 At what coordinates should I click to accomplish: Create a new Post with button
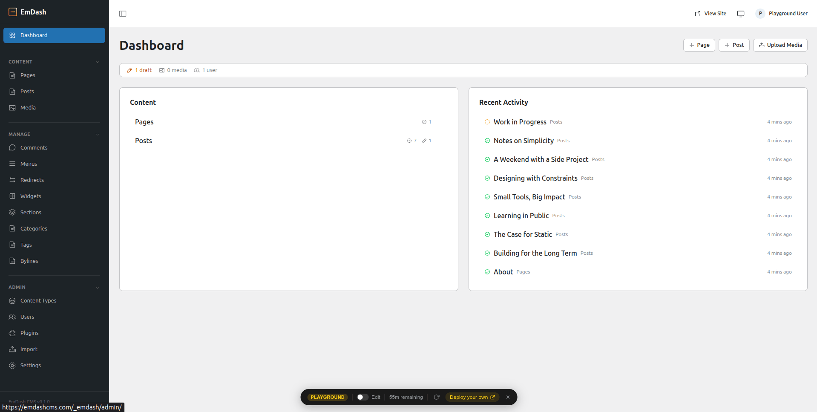click(734, 45)
